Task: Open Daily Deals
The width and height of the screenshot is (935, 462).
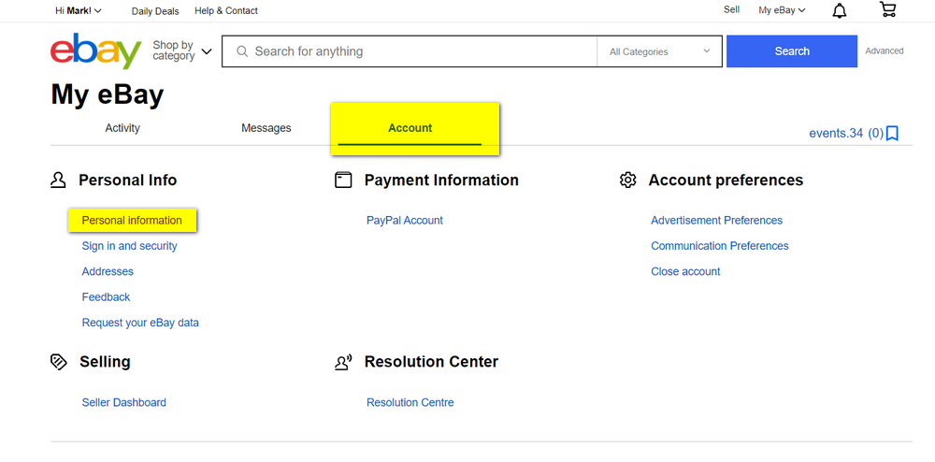Action: click(x=155, y=10)
